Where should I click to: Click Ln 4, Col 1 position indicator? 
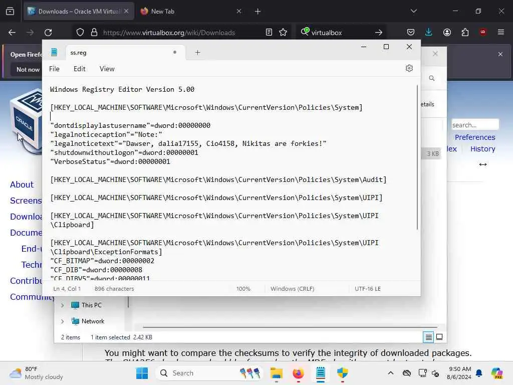67,289
